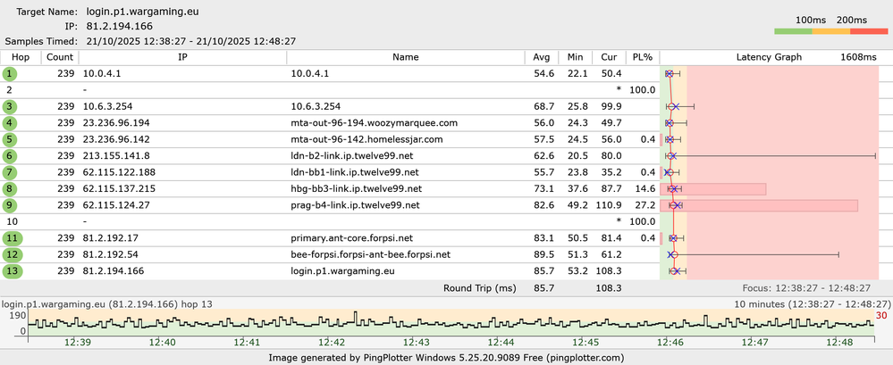
Task: Click the red 30 timeline scale value
Action: [x=882, y=316]
